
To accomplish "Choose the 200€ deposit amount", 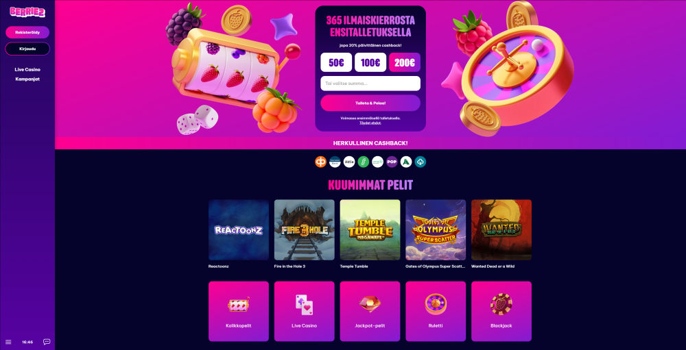I will coord(404,62).
